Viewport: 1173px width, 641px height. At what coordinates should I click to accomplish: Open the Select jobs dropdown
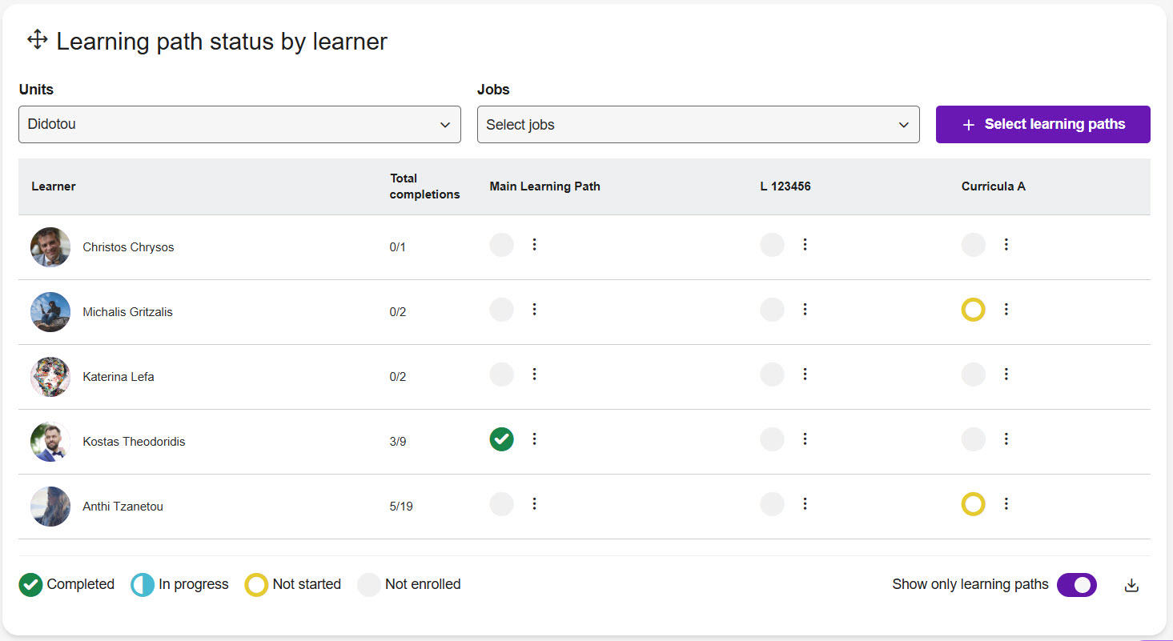[698, 125]
